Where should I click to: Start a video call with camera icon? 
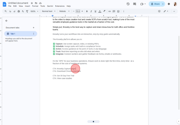142,4
